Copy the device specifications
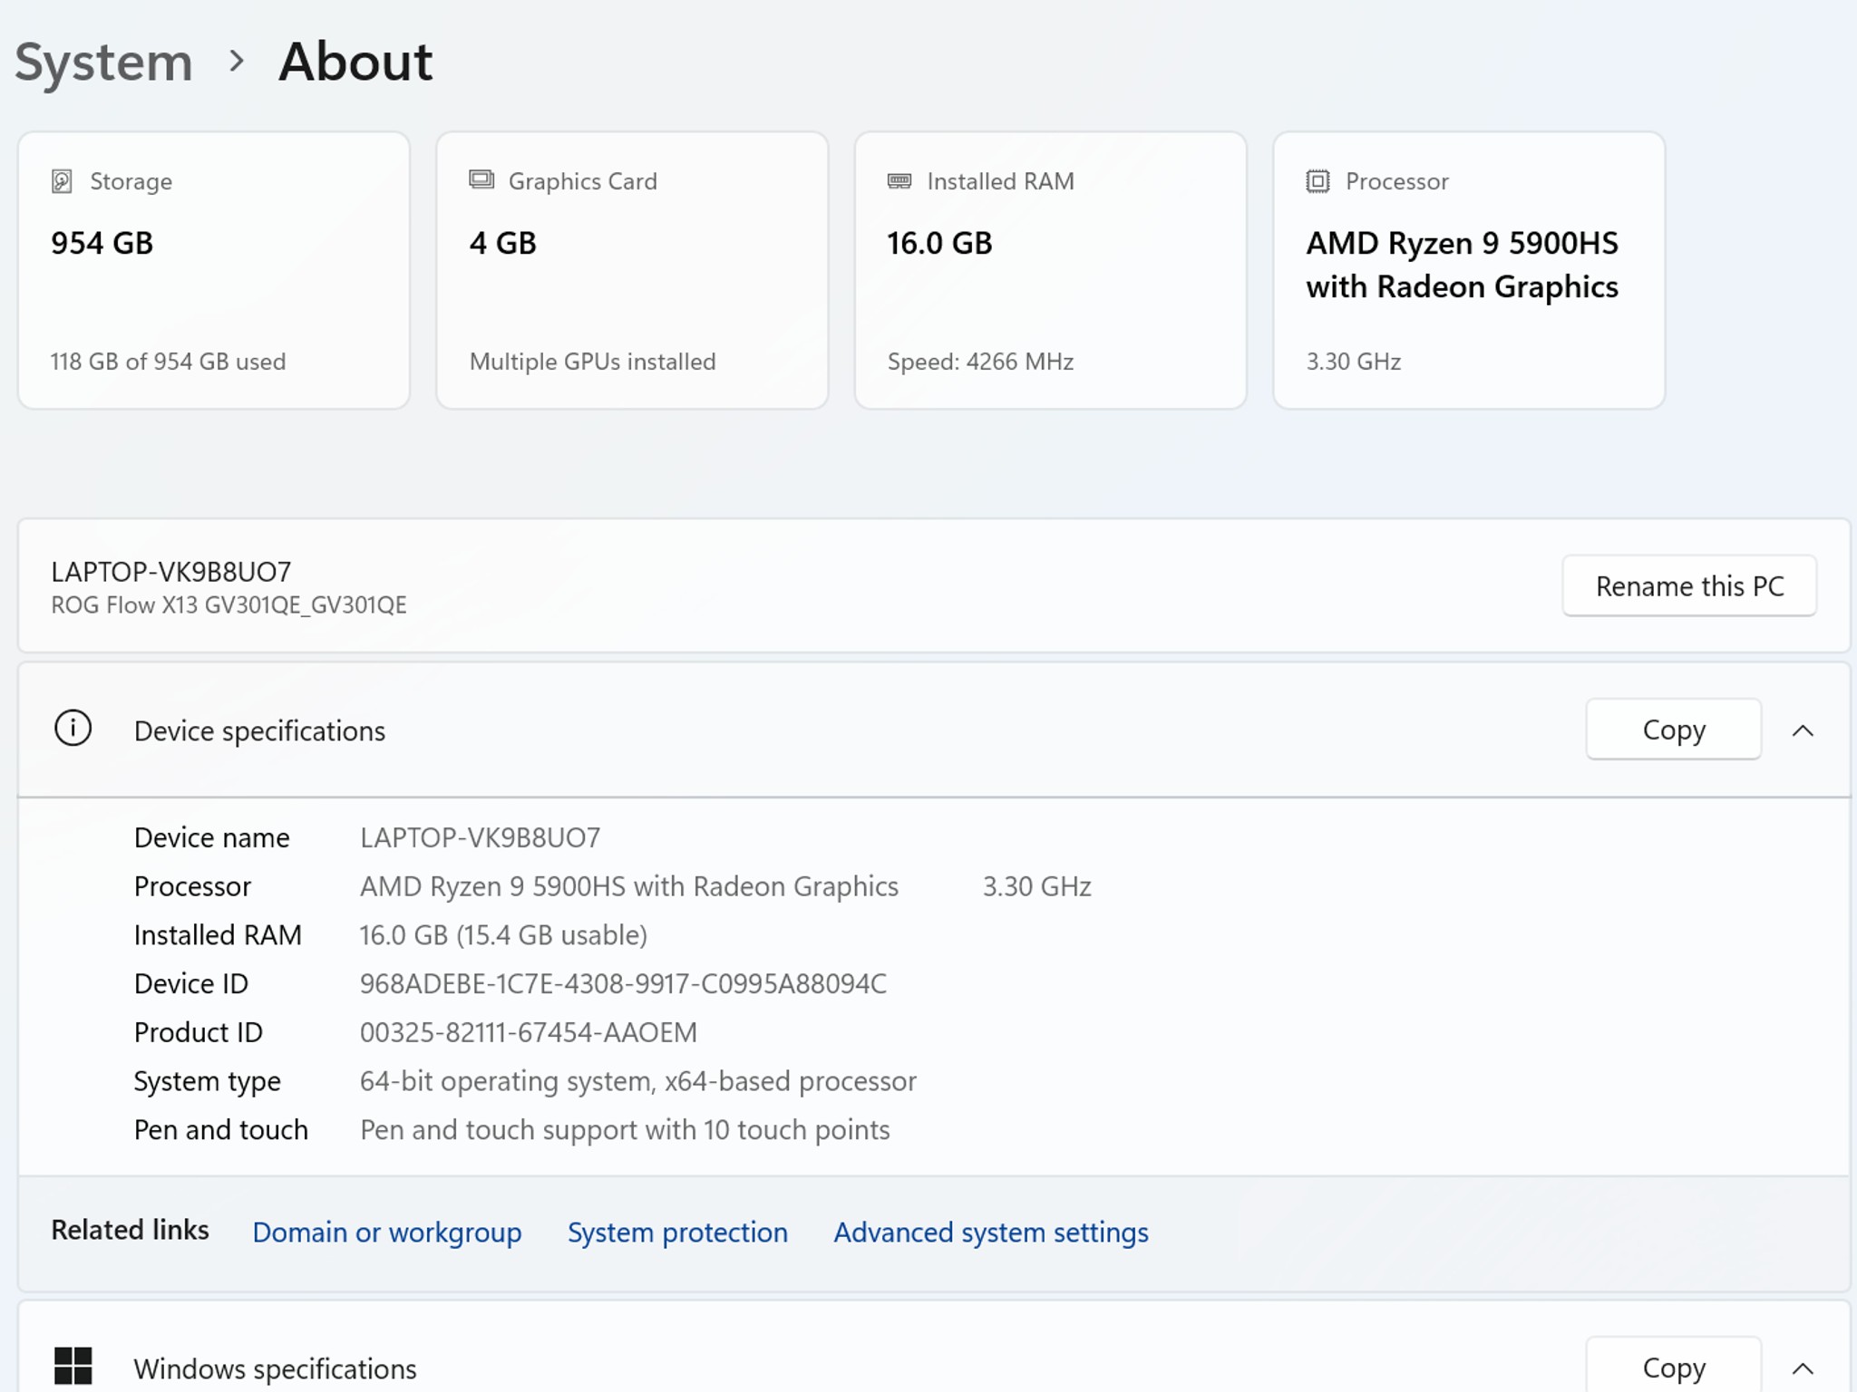 click(1673, 730)
